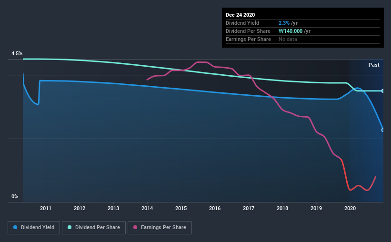Click the ₩140.000 dividend per share value

(291, 31)
